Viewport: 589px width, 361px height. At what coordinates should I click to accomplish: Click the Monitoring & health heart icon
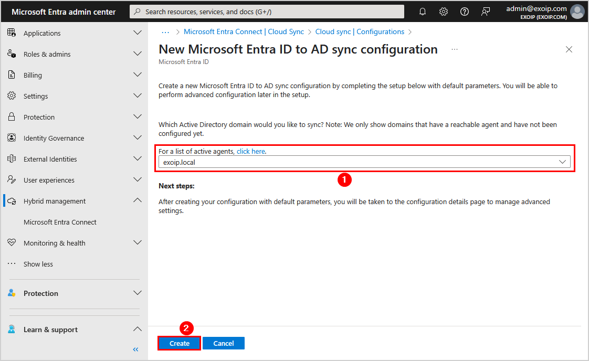click(12, 243)
